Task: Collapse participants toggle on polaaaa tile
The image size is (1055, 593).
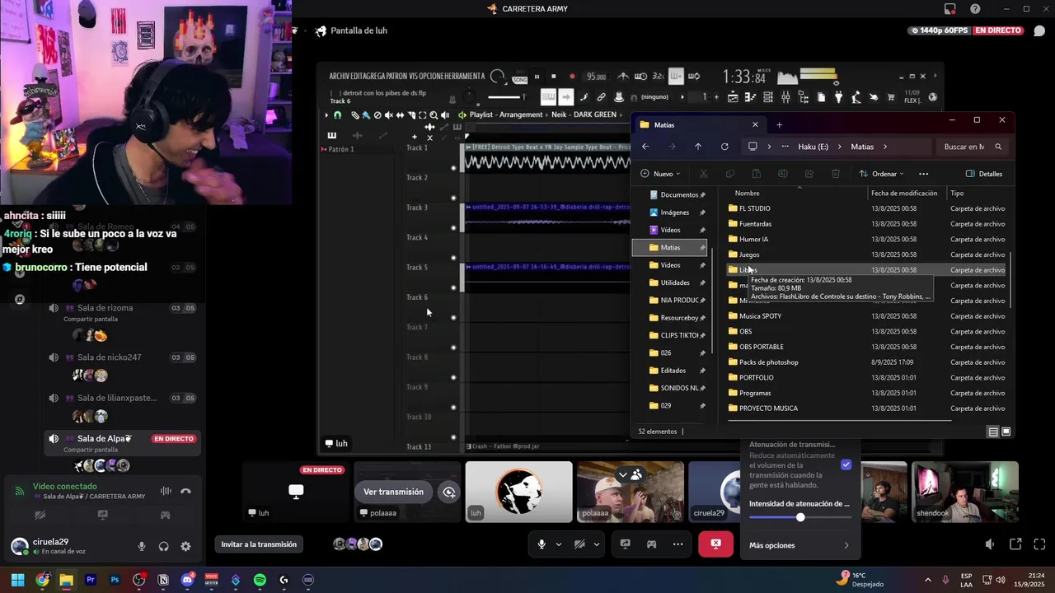Action: (630, 474)
